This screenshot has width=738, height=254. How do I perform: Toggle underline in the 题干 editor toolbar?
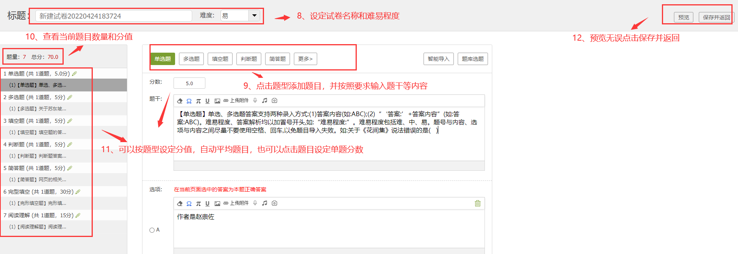tap(207, 101)
